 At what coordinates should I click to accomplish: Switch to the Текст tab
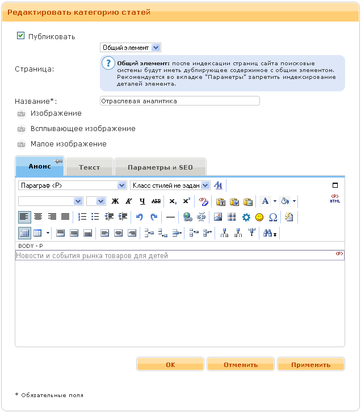click(x=89, y=167)
